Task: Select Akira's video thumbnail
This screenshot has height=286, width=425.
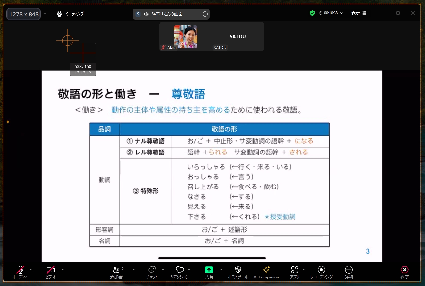Action: 185,37
